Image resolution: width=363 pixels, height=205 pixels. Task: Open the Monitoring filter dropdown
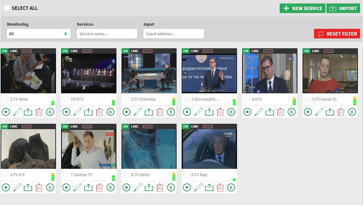click(x=39, y=34)
